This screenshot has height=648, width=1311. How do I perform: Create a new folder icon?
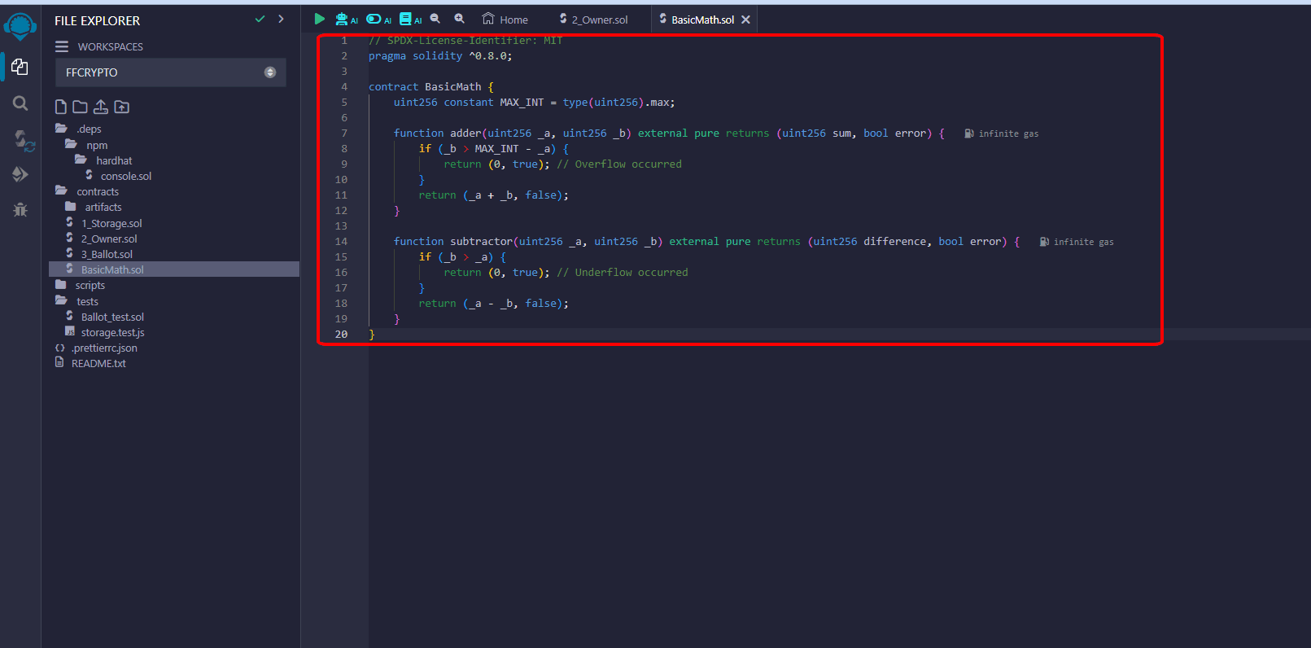80,107
